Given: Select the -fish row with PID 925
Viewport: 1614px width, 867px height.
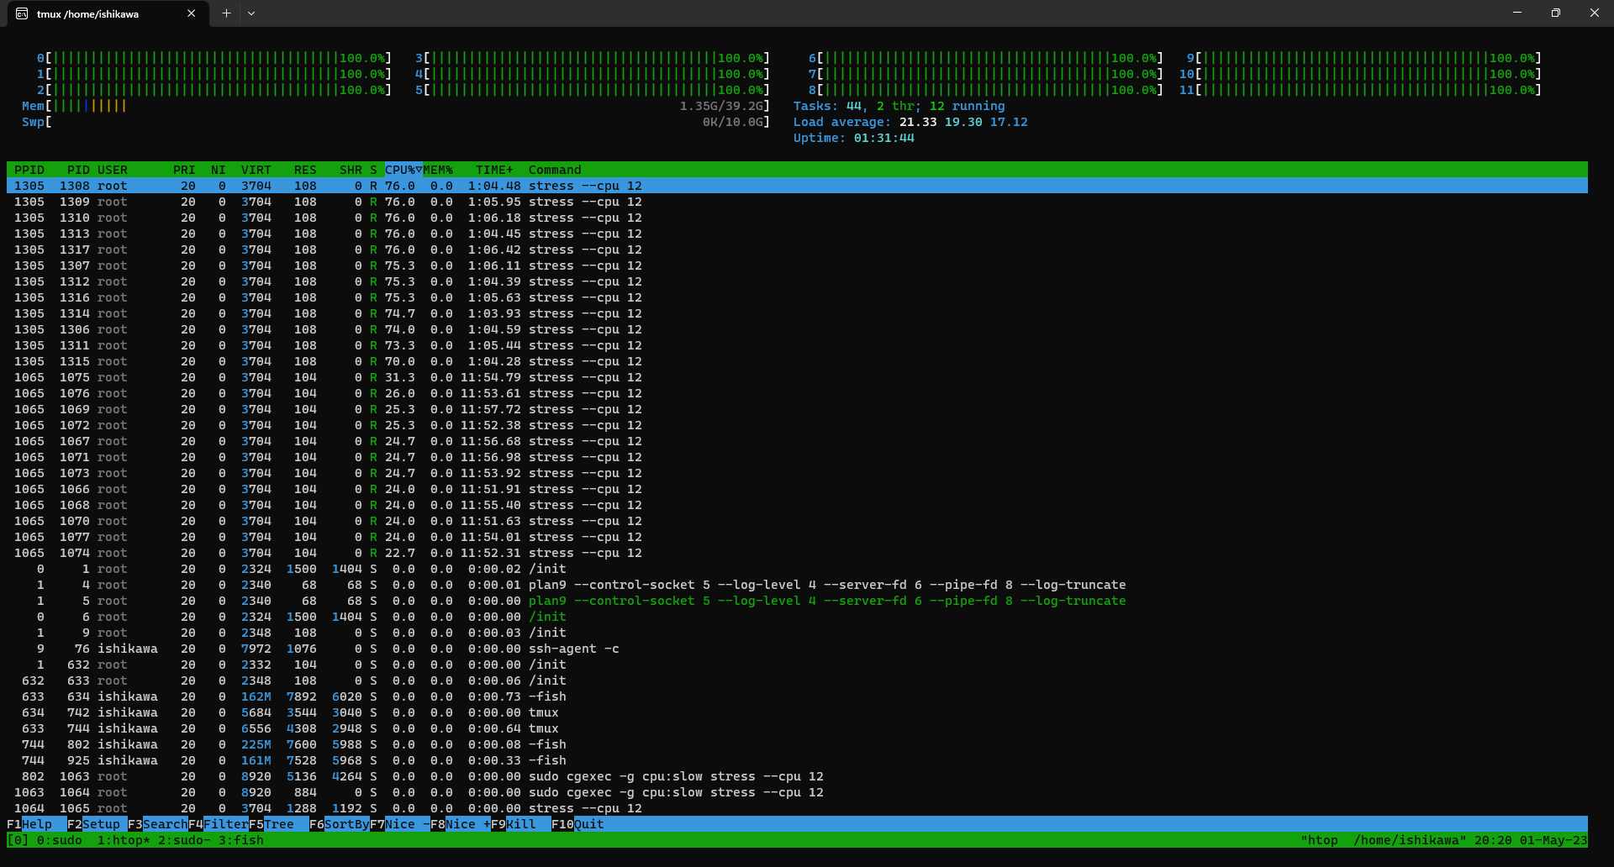Looking at the screenshot, I should (797, 760).
